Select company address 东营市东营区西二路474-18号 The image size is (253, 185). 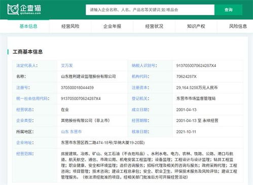(87, 142)
